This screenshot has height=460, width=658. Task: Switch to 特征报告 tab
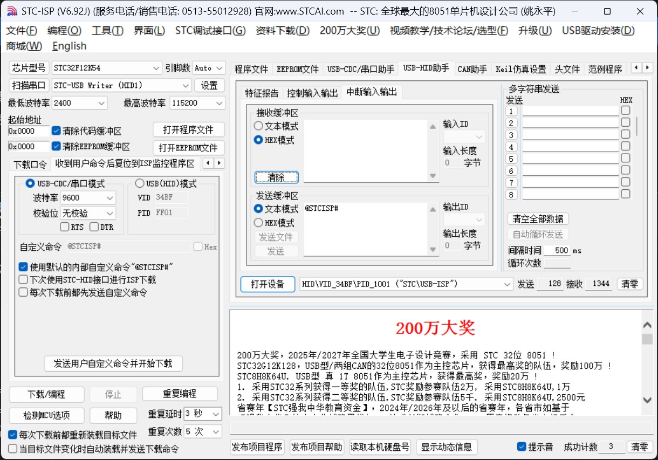(x=262, y=93)
